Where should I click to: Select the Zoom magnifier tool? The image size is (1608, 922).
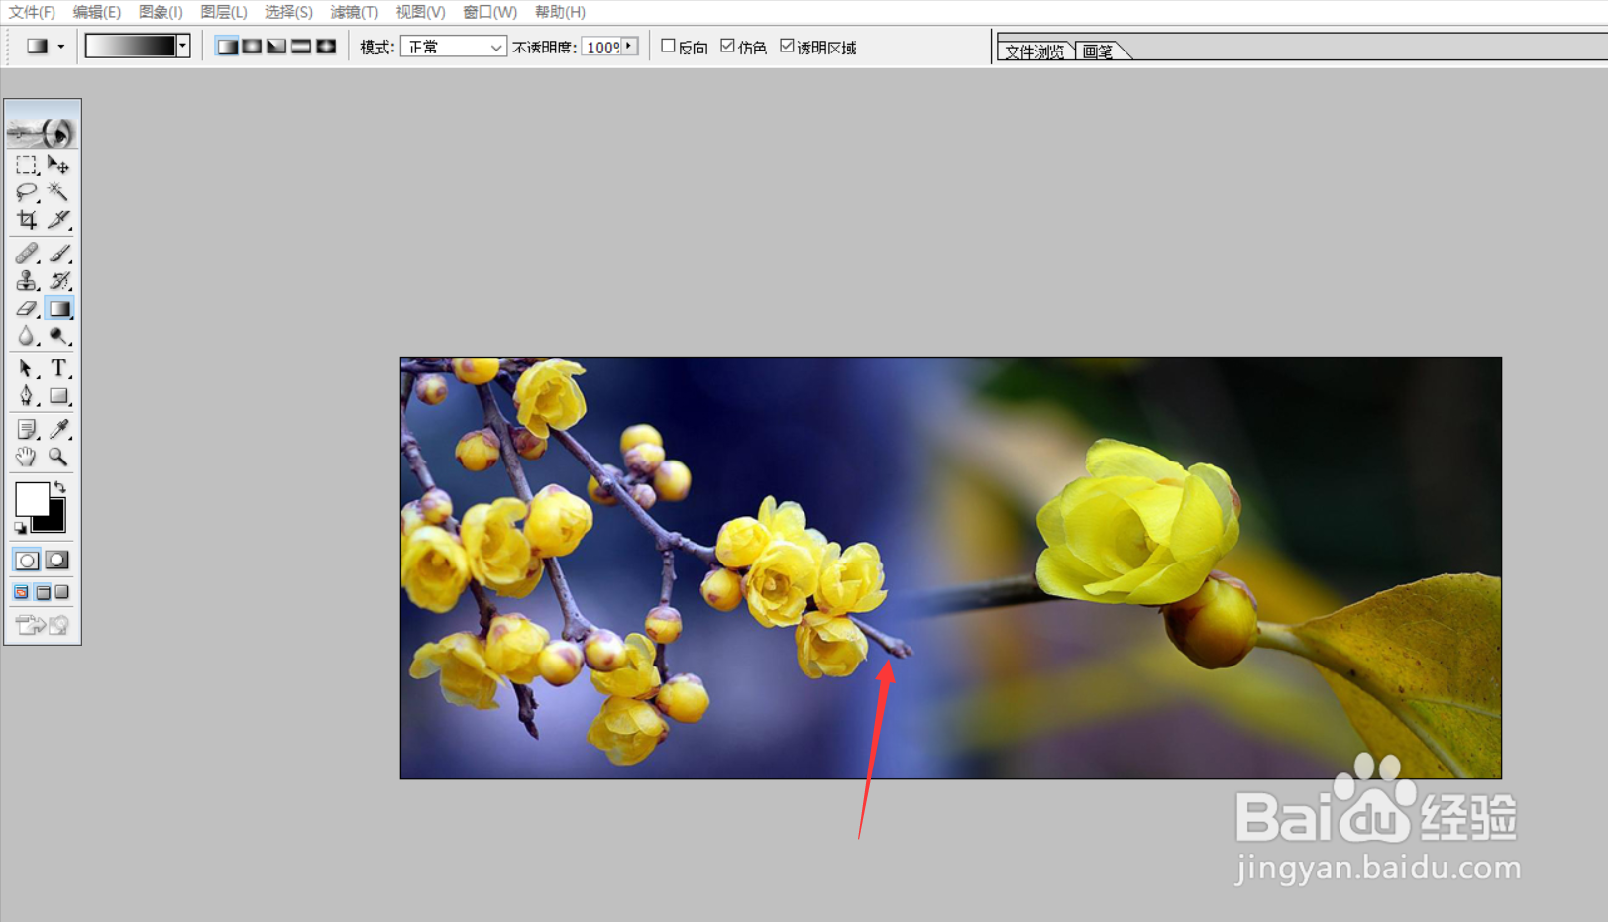[58, 457]
